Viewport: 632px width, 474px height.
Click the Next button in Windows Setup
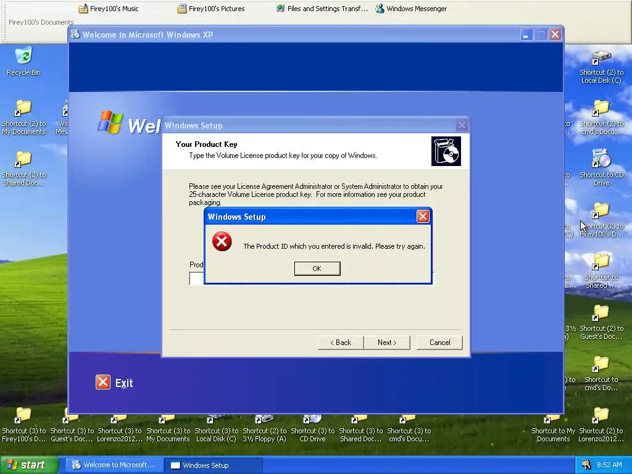387,342
